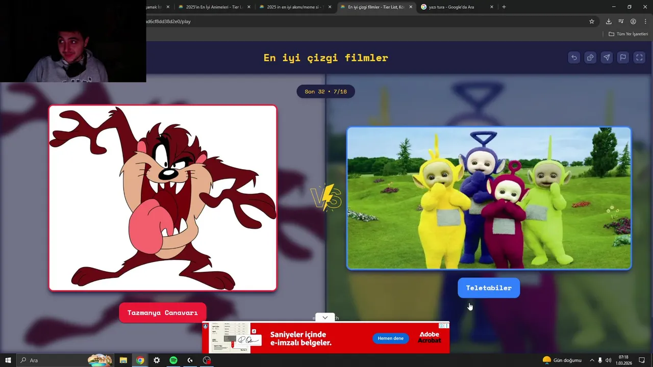Close the "2025 in en iyi akımı/meme si" tab
The height and width of the screenshot is (367, 653).
[330, 7]
